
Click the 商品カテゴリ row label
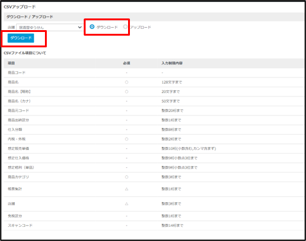(18, 177)
